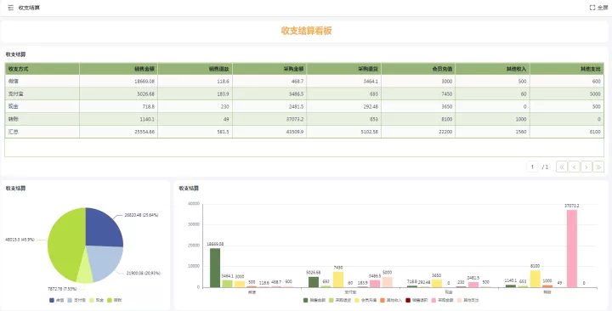Select the 微信 row label in table

coord(14,82)
